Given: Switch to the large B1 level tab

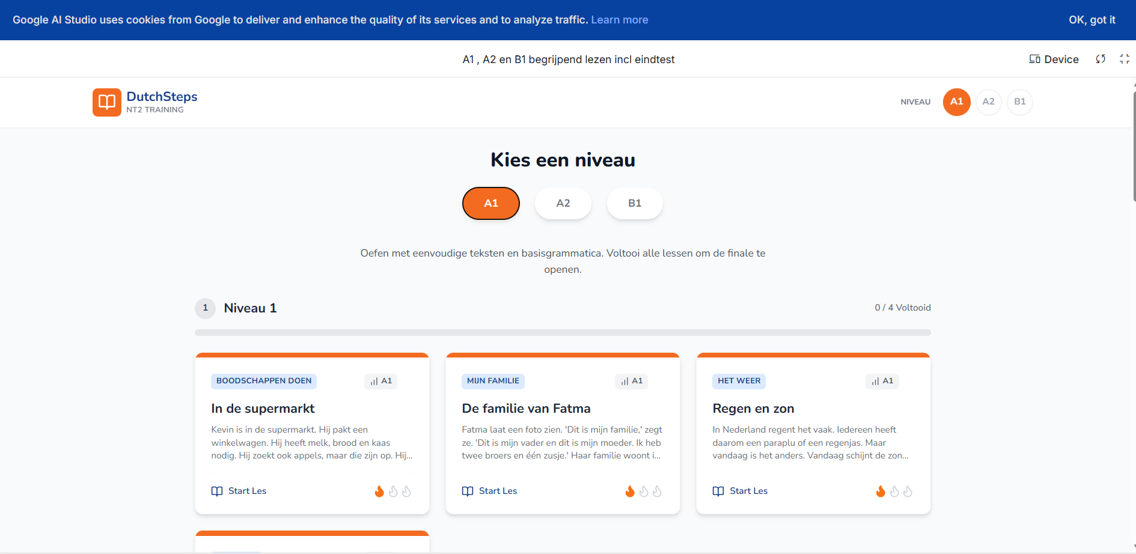Looking at the screenshot, I should point(634,203).
